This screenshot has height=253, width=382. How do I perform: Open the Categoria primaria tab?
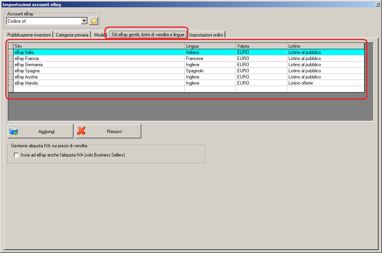coord(72,35)
